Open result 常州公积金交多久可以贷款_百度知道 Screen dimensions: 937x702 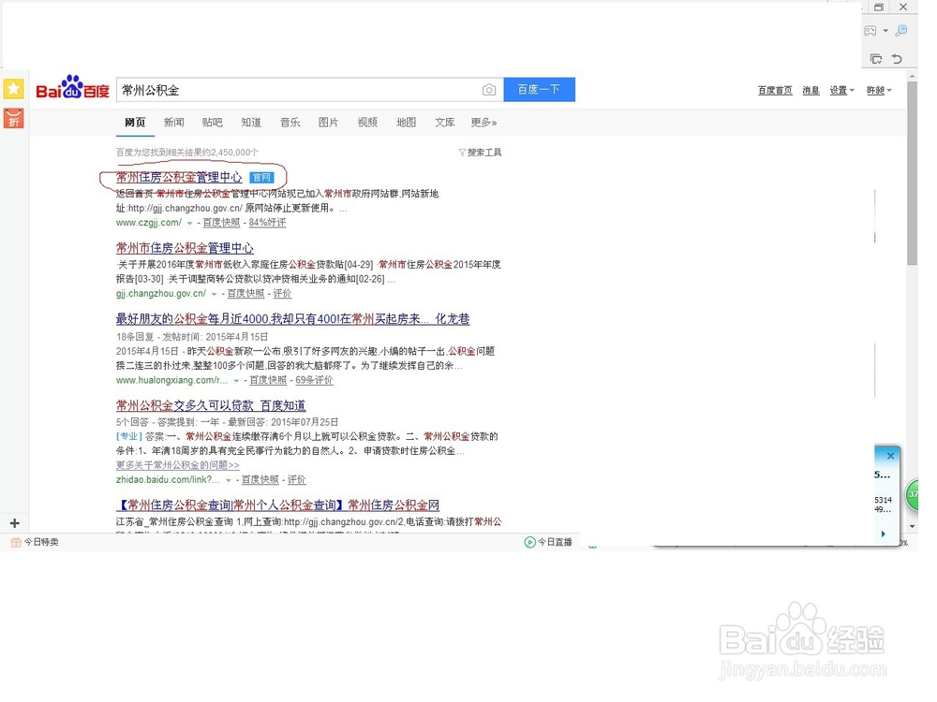coord(211,406)
